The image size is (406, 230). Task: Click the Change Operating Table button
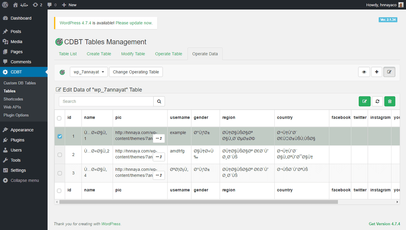coord(136,72)
